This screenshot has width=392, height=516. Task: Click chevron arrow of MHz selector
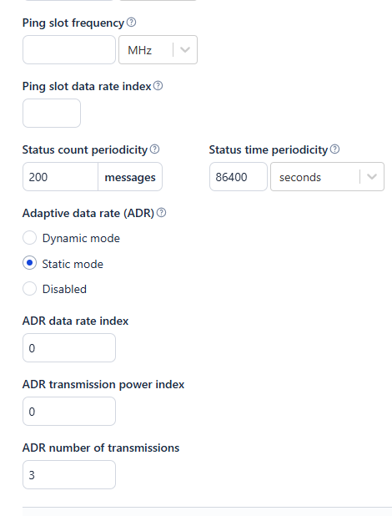click(x=185, y=50)
